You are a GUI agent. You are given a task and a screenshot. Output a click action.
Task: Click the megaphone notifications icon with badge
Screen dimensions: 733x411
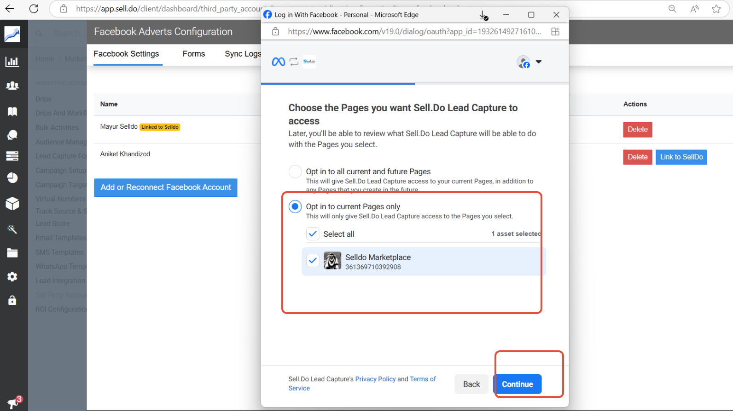point(13,403)
